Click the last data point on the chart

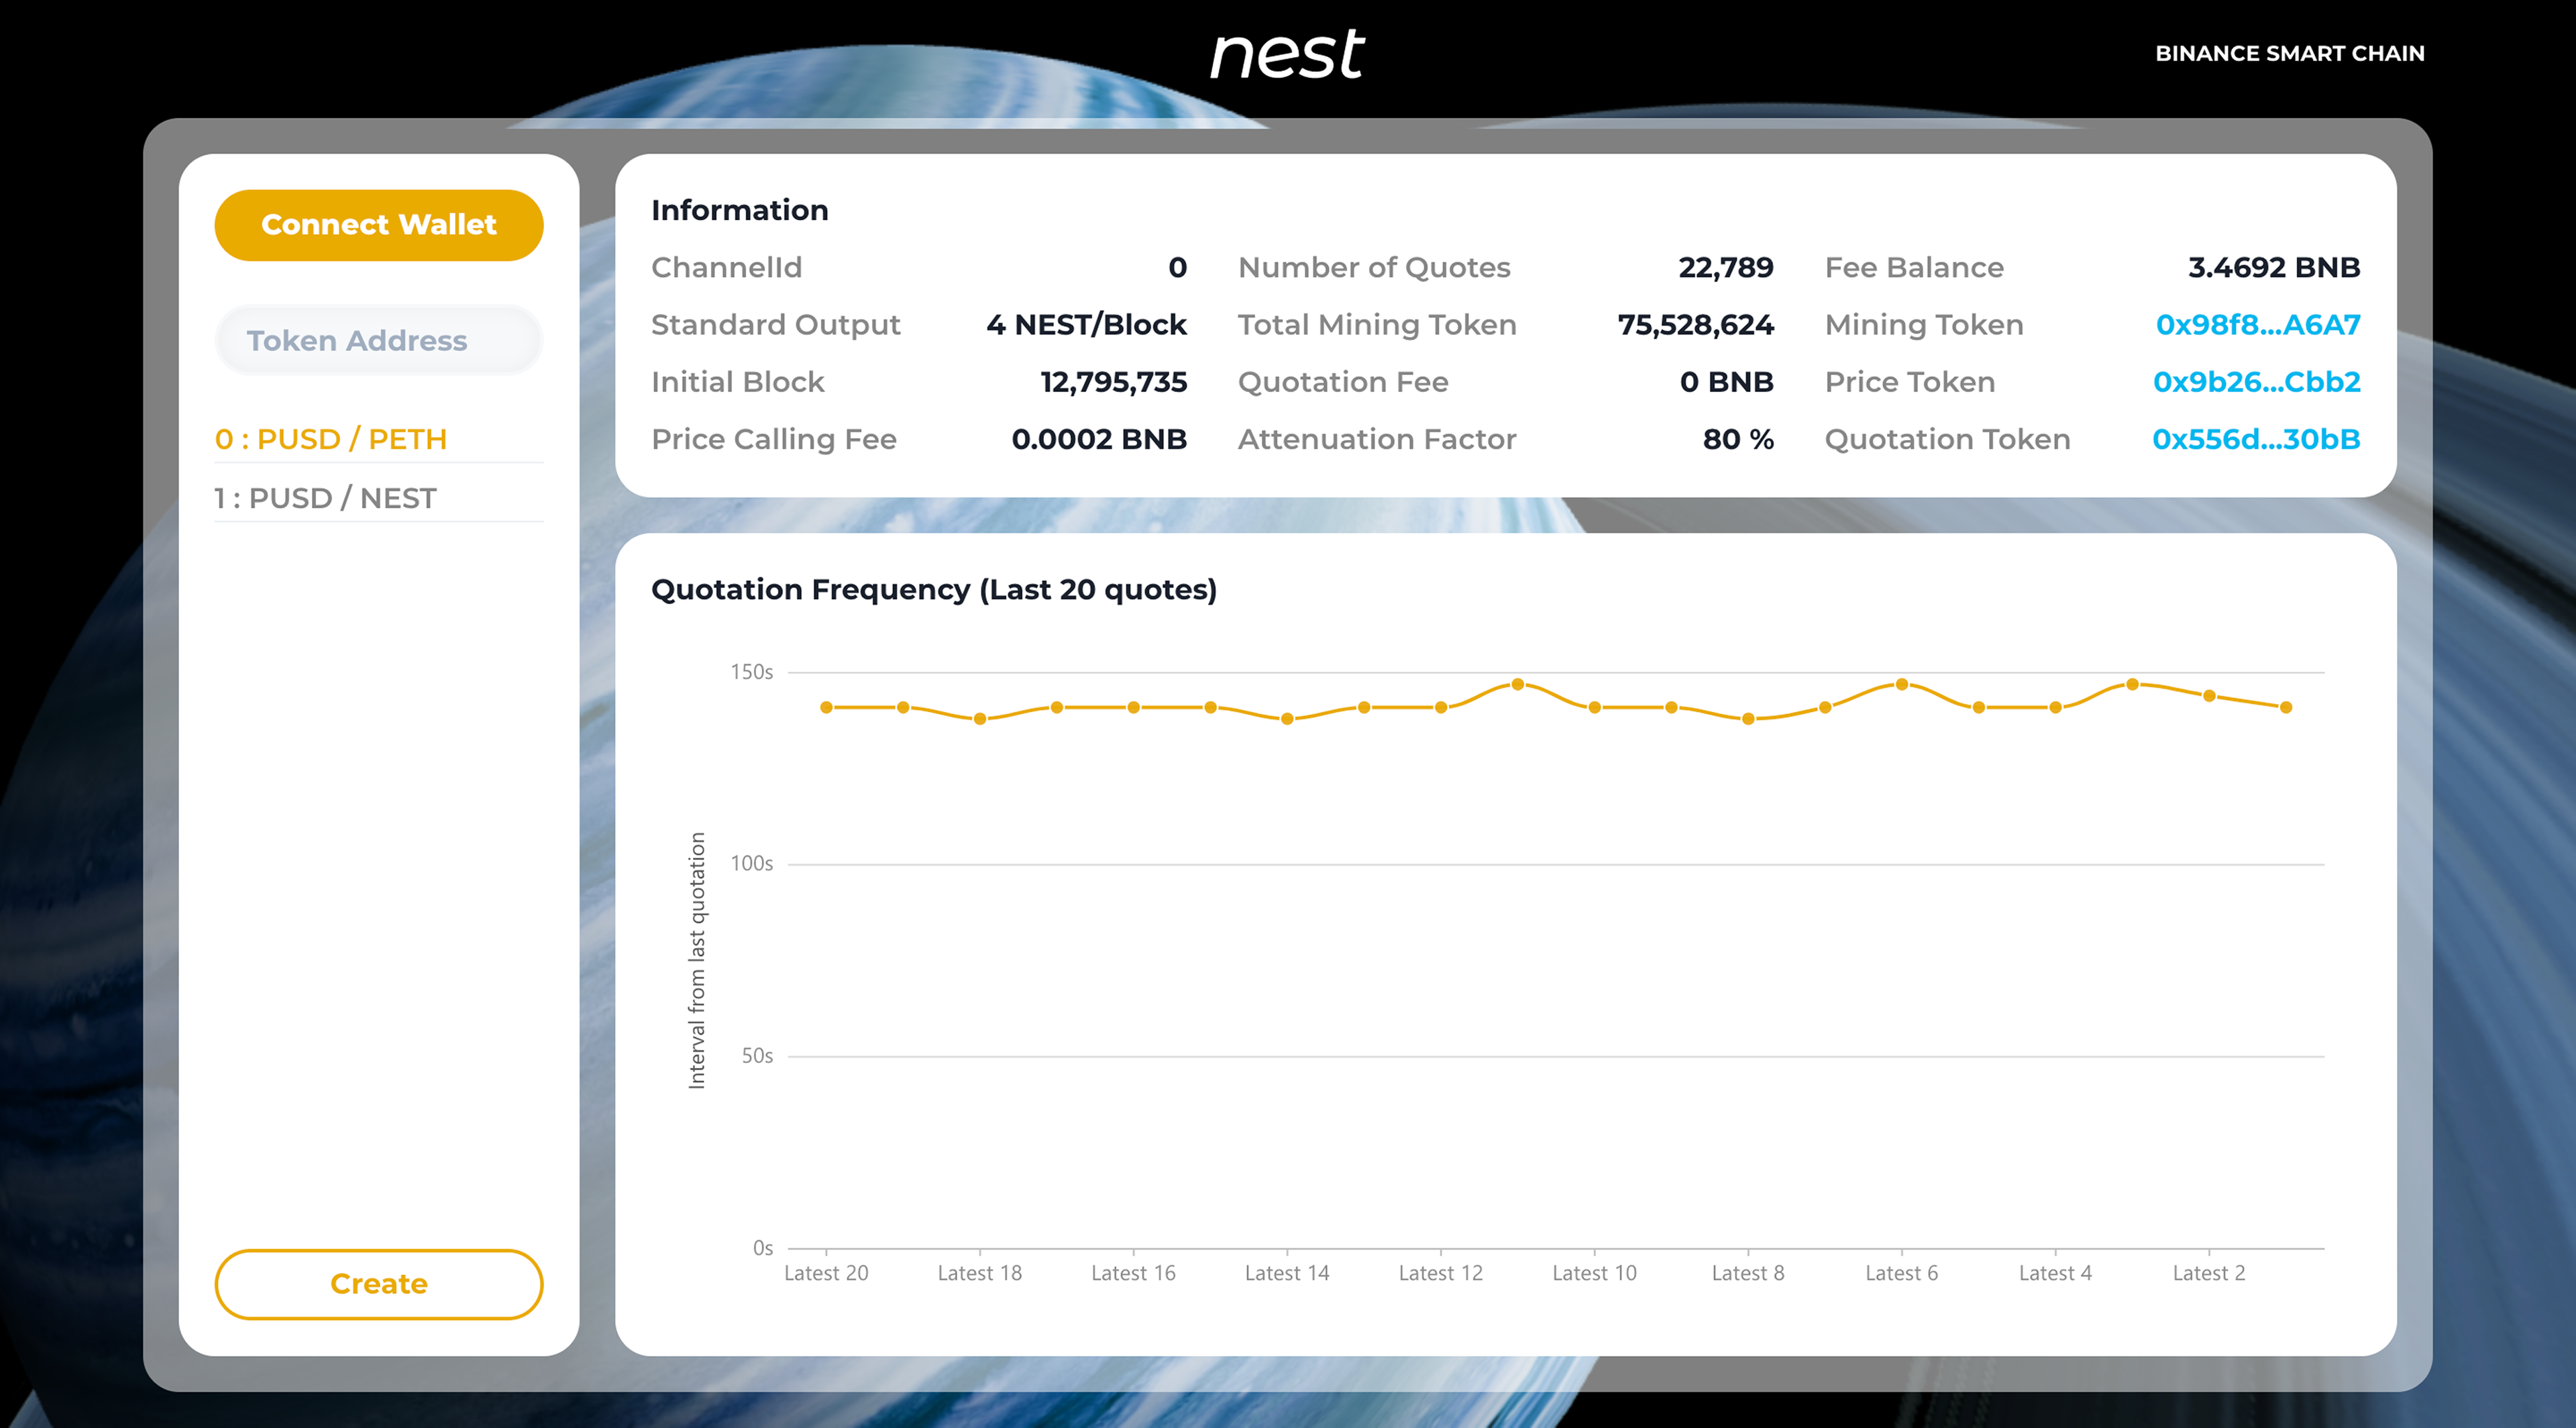[2286, 708]
